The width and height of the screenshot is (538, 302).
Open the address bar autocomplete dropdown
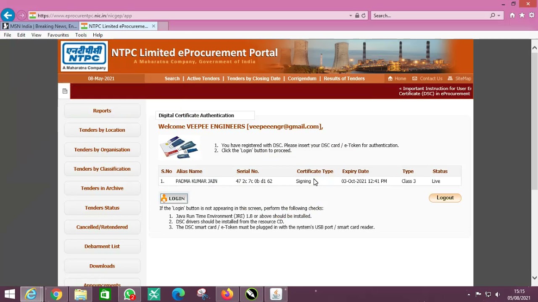351,16
